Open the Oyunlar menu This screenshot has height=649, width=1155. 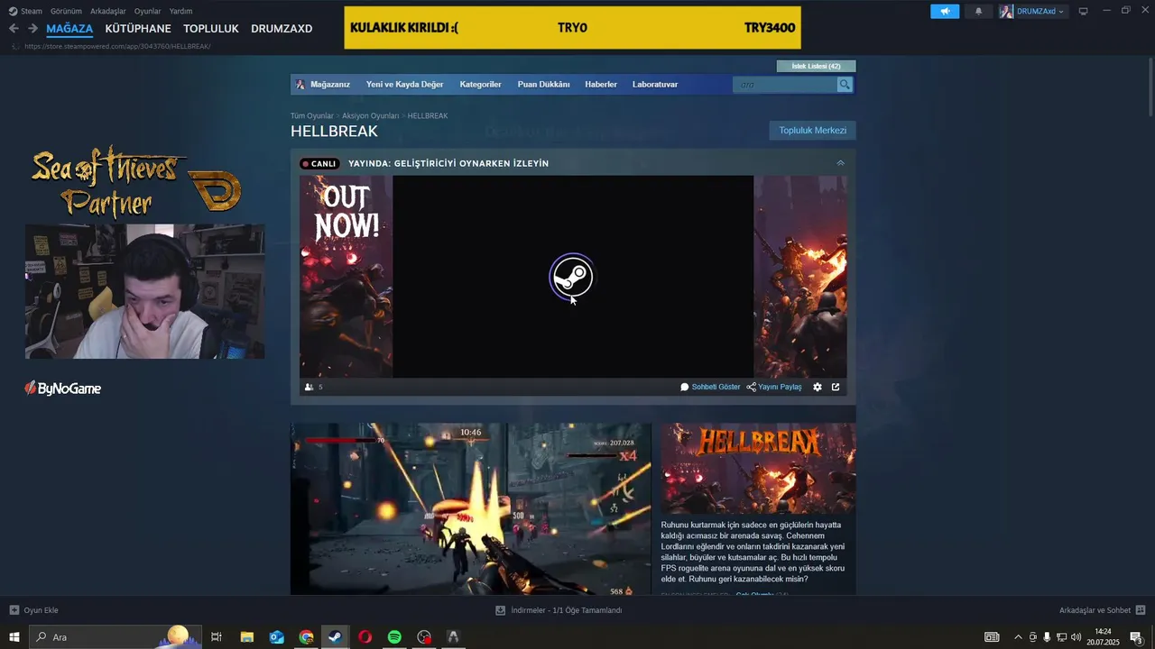coord(148,11)
